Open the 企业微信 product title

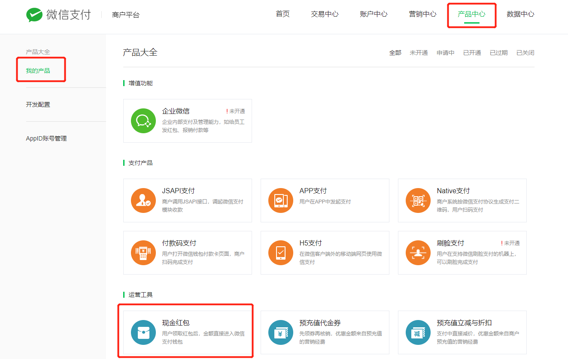coord(176,111)
